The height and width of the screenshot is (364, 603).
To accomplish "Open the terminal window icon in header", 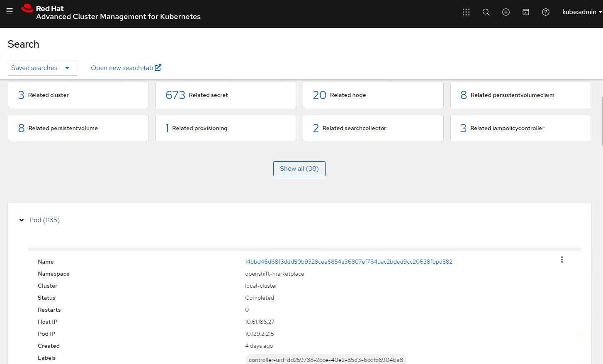I will (526, 12).
